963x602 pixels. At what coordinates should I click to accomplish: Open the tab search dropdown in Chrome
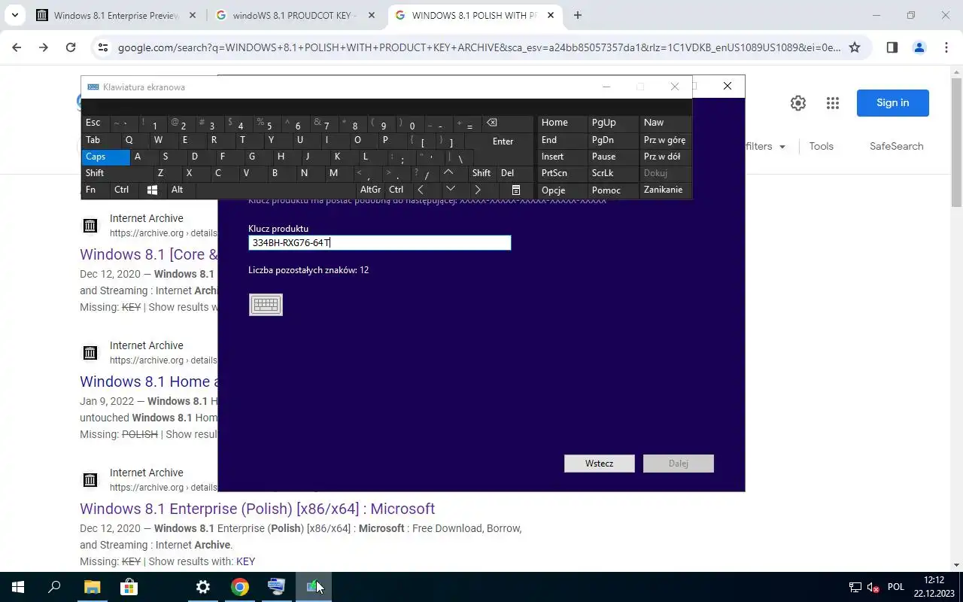14,15
